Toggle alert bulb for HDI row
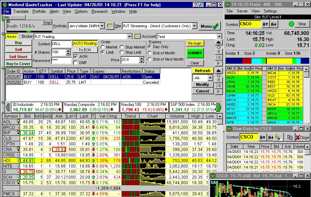This screenshot has height=197, width=311. tap(18, 160)
